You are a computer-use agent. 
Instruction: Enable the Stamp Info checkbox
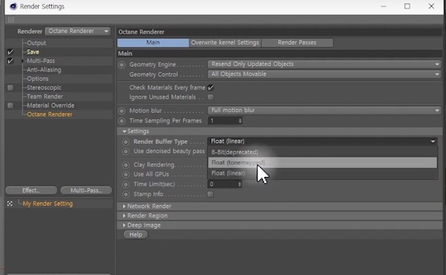tap(210, 194)
